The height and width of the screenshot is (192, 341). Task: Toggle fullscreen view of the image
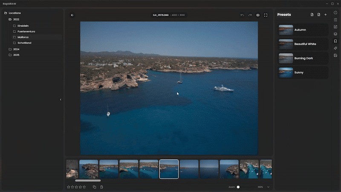pos(266,15)
